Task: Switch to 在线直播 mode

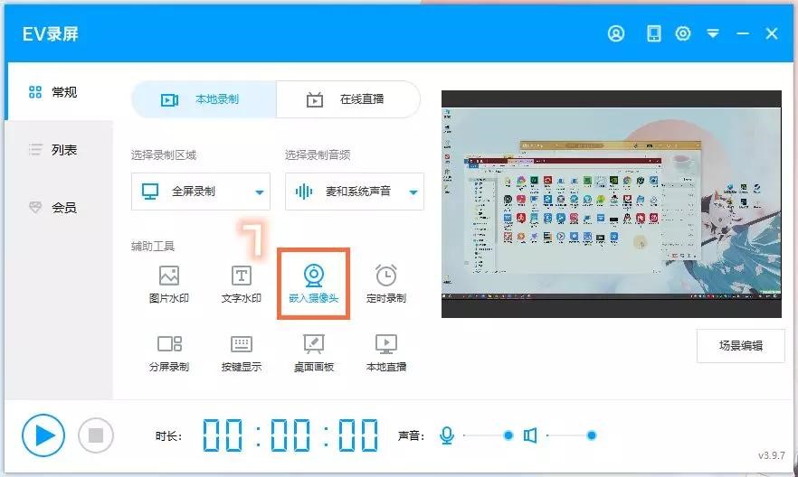Action: point(348,99)
